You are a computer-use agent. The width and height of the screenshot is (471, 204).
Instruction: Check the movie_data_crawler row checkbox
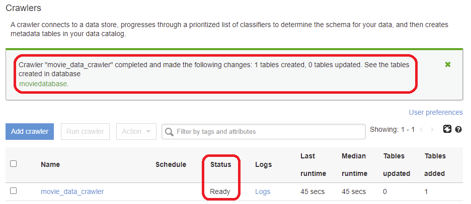(x=14, y=191)
